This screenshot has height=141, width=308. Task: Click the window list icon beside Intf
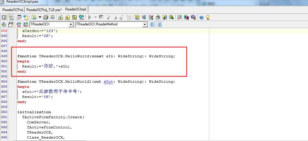(x=11, y=24)
